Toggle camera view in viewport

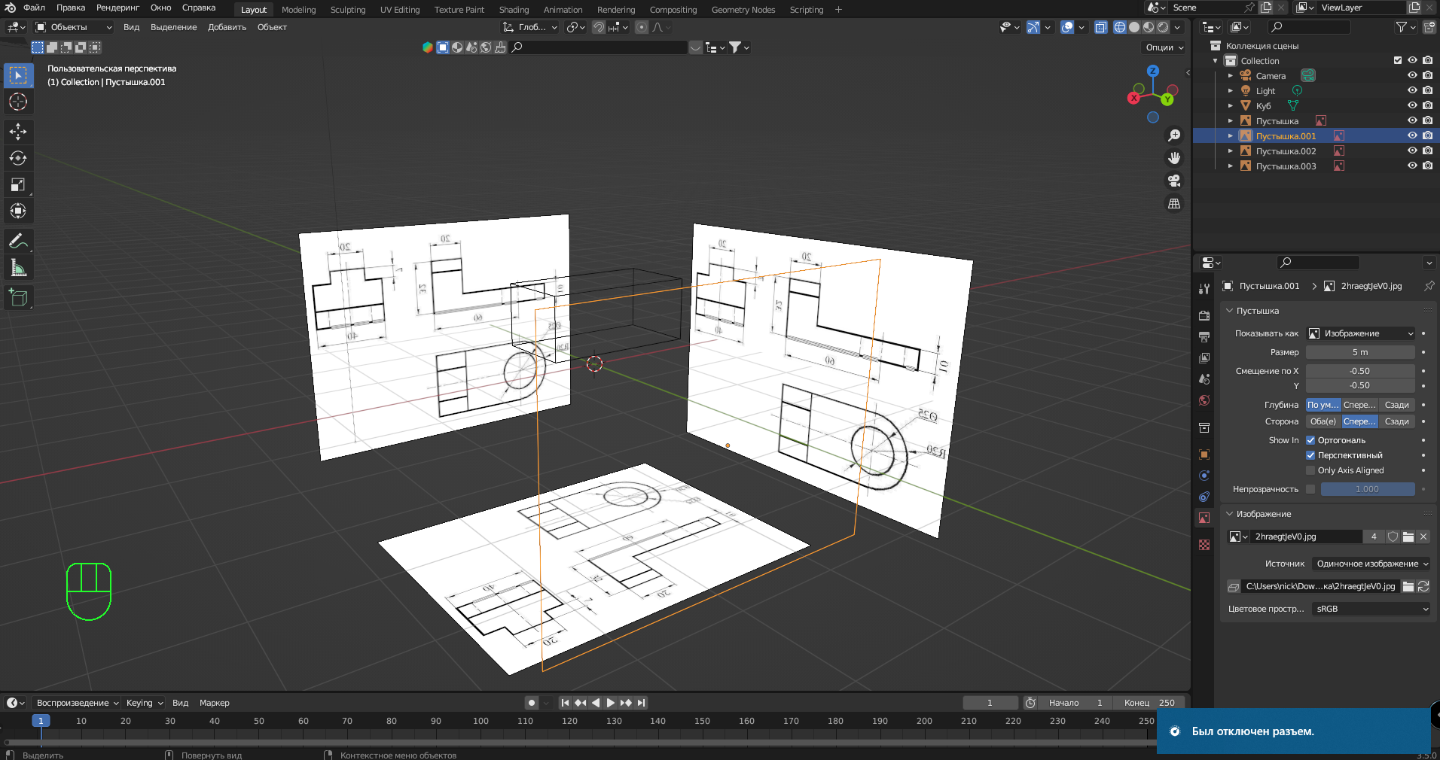point(1173,181)
